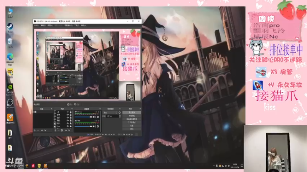Open the Mic/Aux channel gear settings
This screenshot has height=172, width=307.
[98, 117]
